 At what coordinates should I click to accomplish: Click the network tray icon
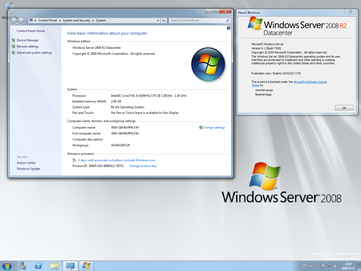tap(329, 266)
